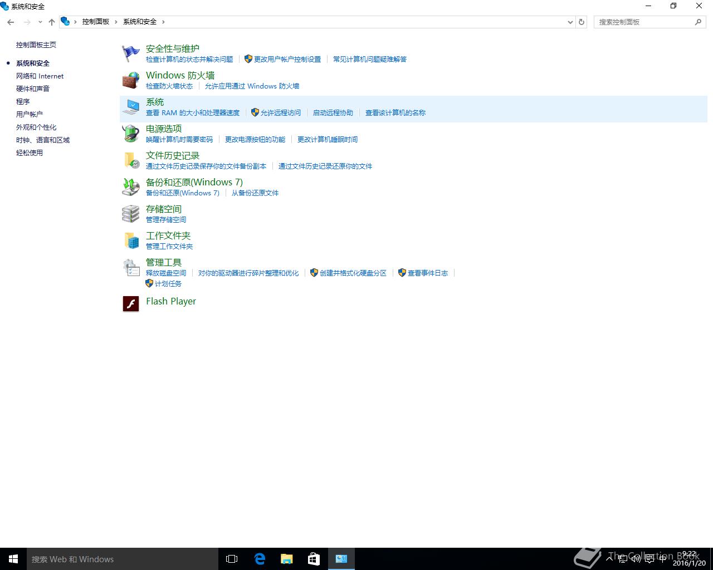The height and width of the screenshot is (570, 713).
Task: Select 用户帐户 in sidebar
Action: click(30, 115)
